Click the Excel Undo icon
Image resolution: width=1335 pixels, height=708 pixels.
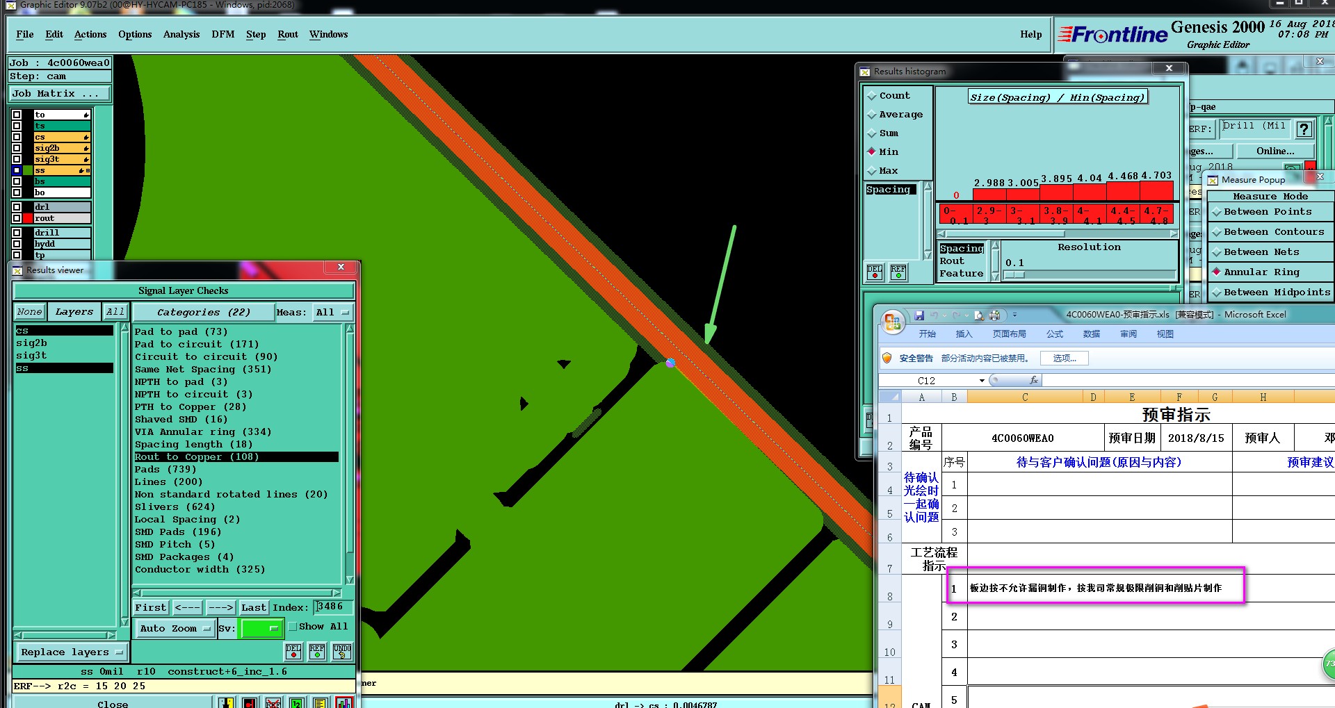pos(934,315)
